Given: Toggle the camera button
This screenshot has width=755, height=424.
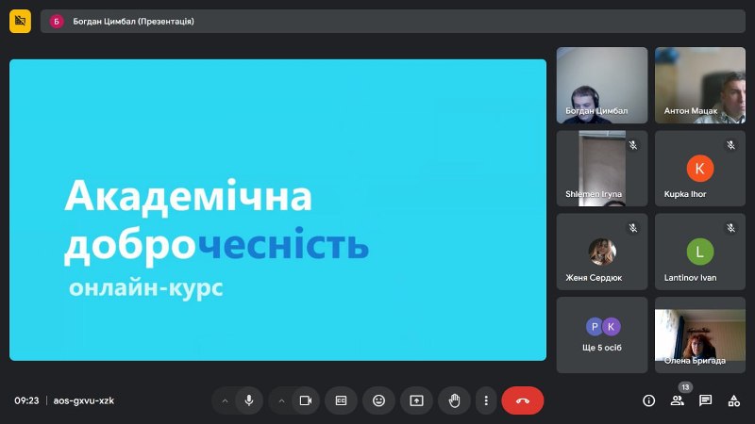Looking at the screenshot, I should pyautogui.click(x=306, y=400).
